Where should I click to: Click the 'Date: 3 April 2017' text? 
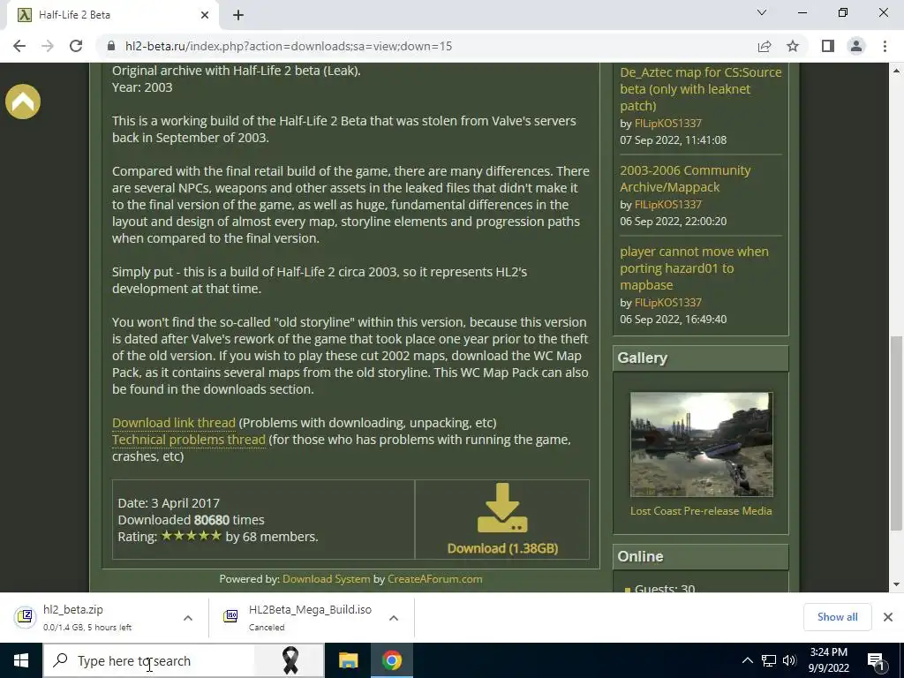pos(169,502)
